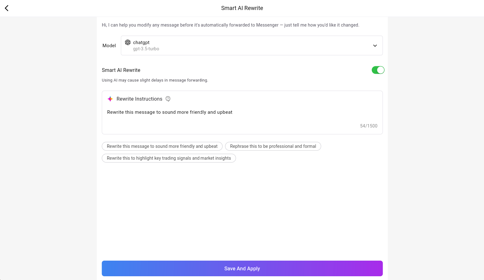Click the AI delay warning text
Viewport: 484px width, 280px height.
click(x=155, y=80)
